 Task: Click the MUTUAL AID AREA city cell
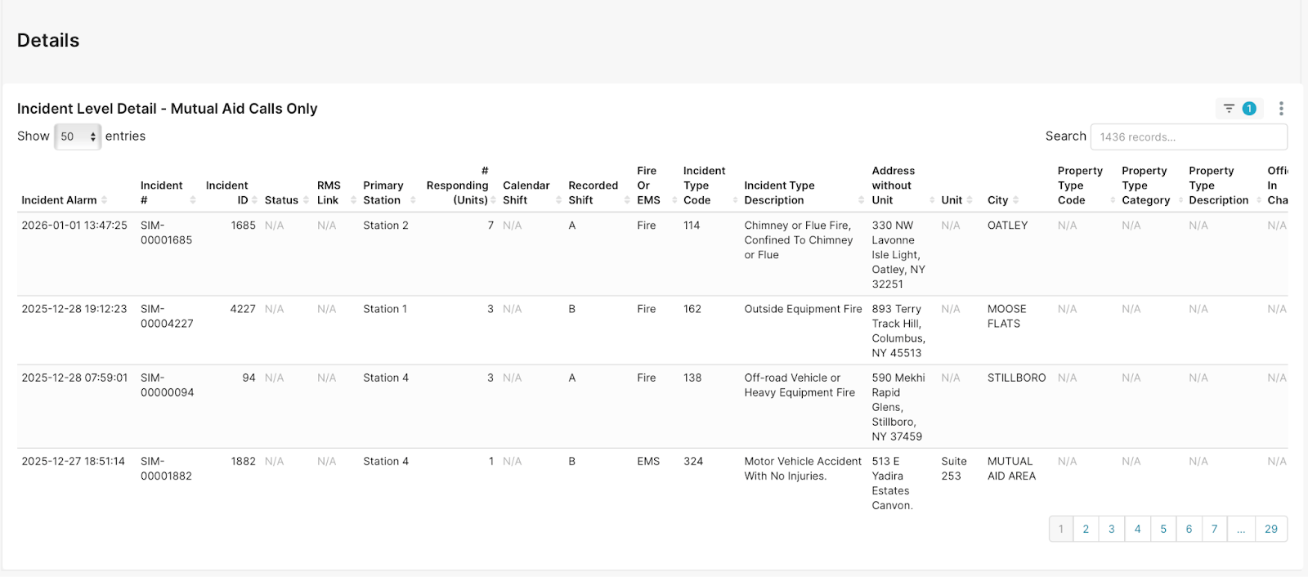point(1011,468)
